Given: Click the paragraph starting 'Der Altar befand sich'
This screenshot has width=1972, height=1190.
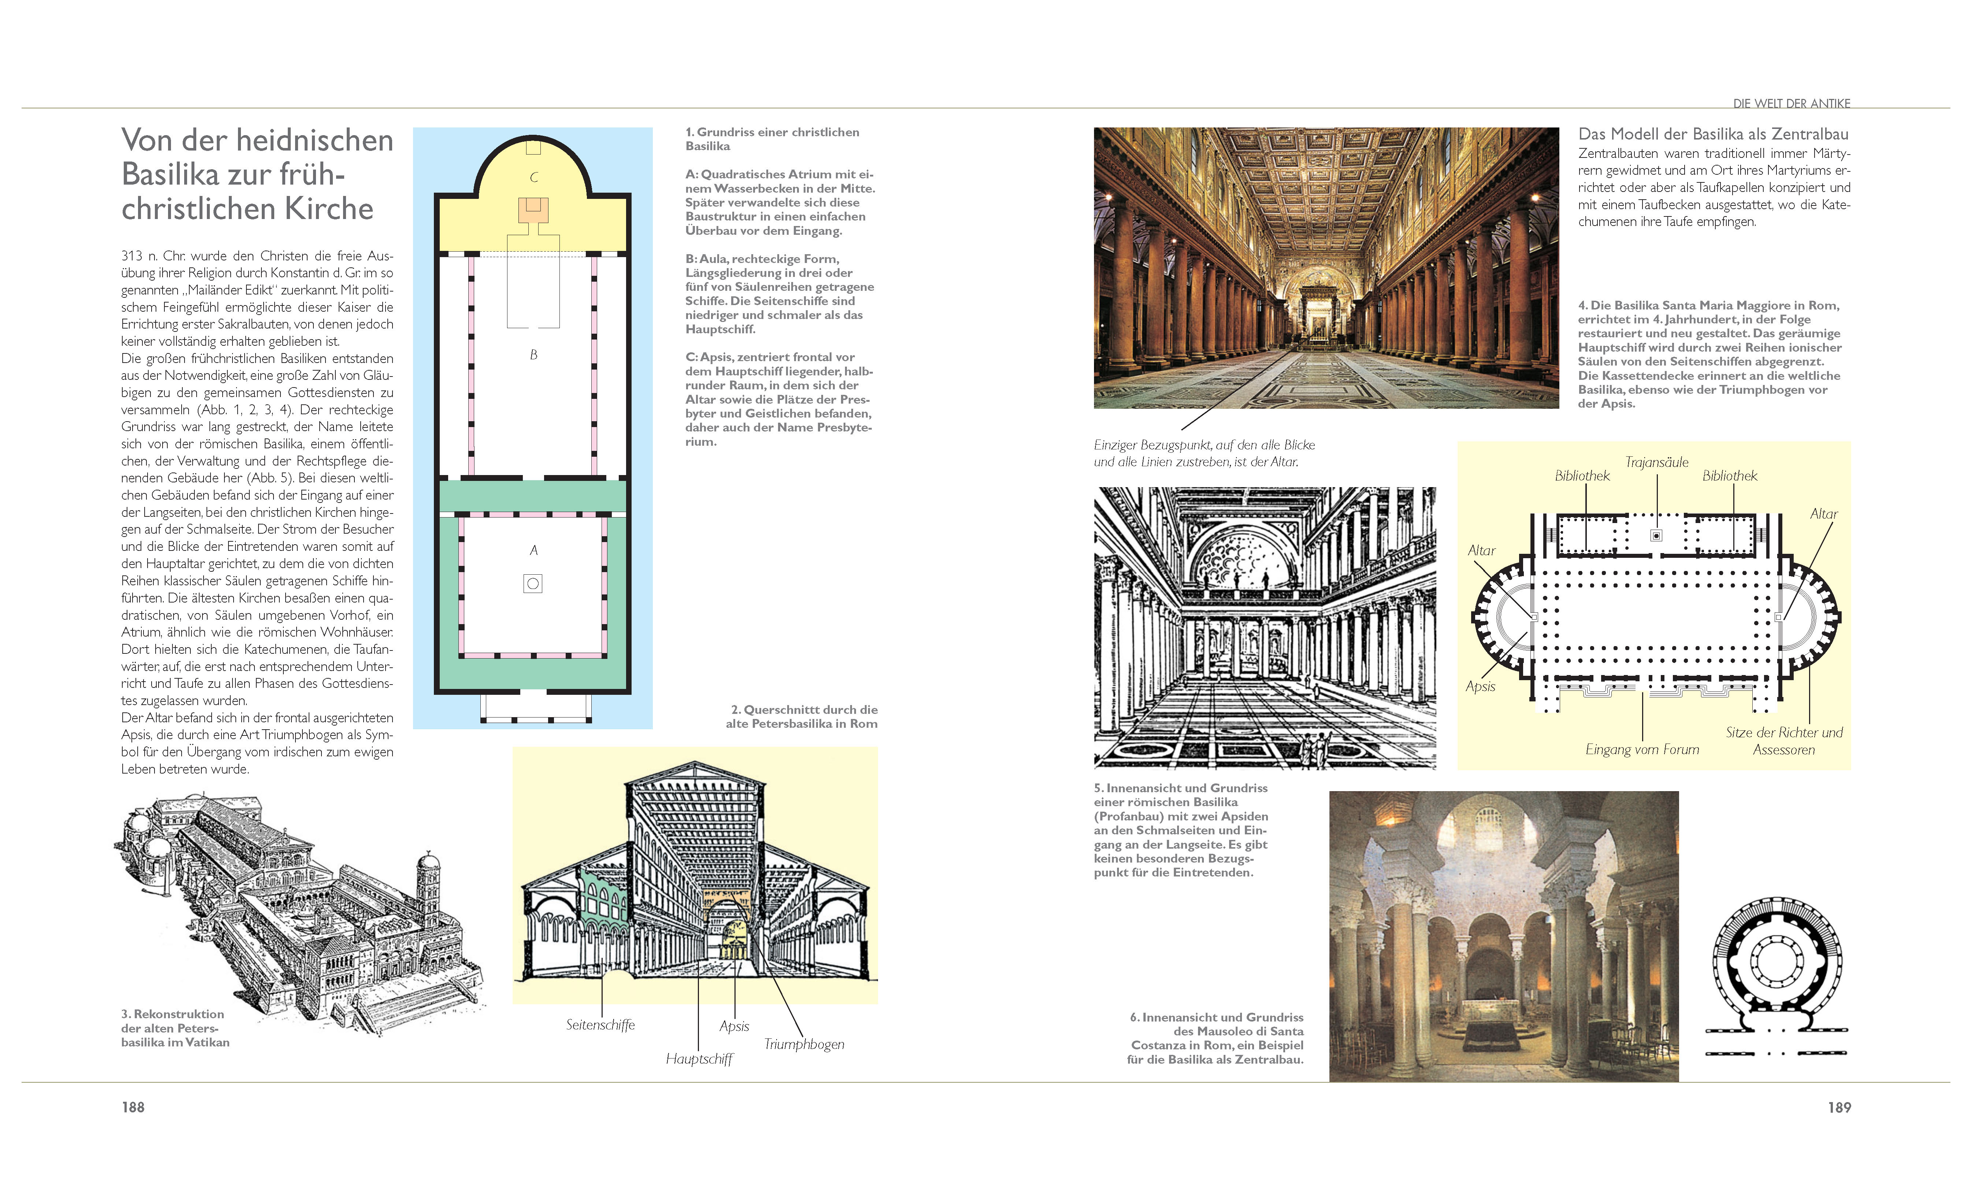Looking at the screenshot, I should 257,744.
